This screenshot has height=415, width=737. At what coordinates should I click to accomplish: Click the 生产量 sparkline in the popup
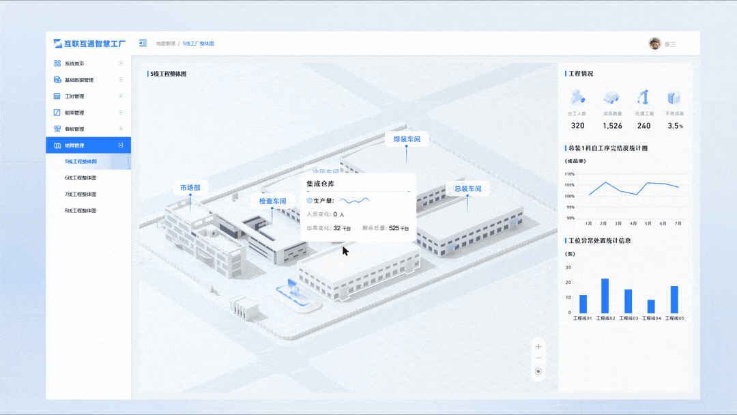tap(354, 201)
